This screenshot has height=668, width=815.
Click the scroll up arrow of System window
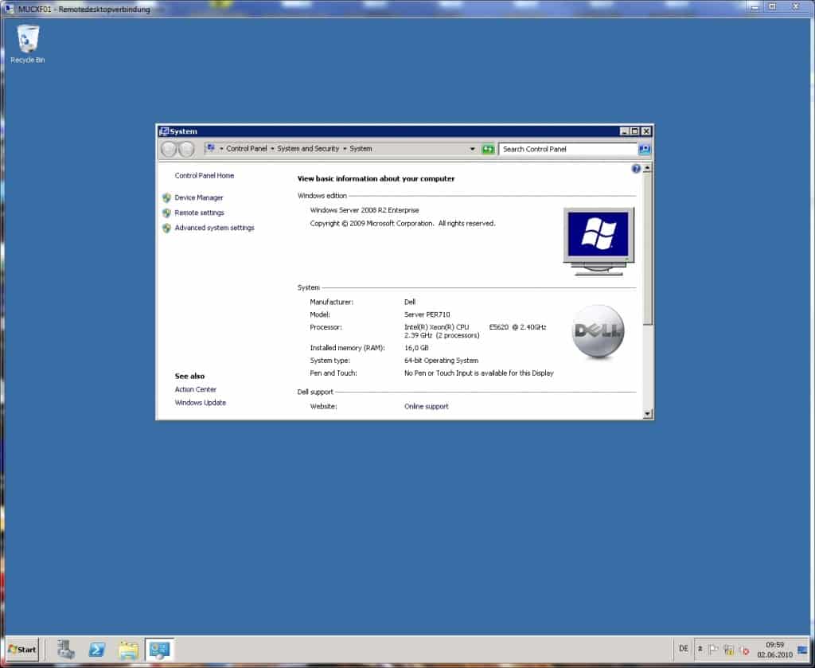coord(647,168)
